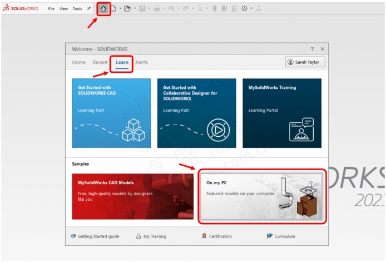386x263 pixels.
Task: Open the MySolidWorks Training tile
Action: point(282,113)
